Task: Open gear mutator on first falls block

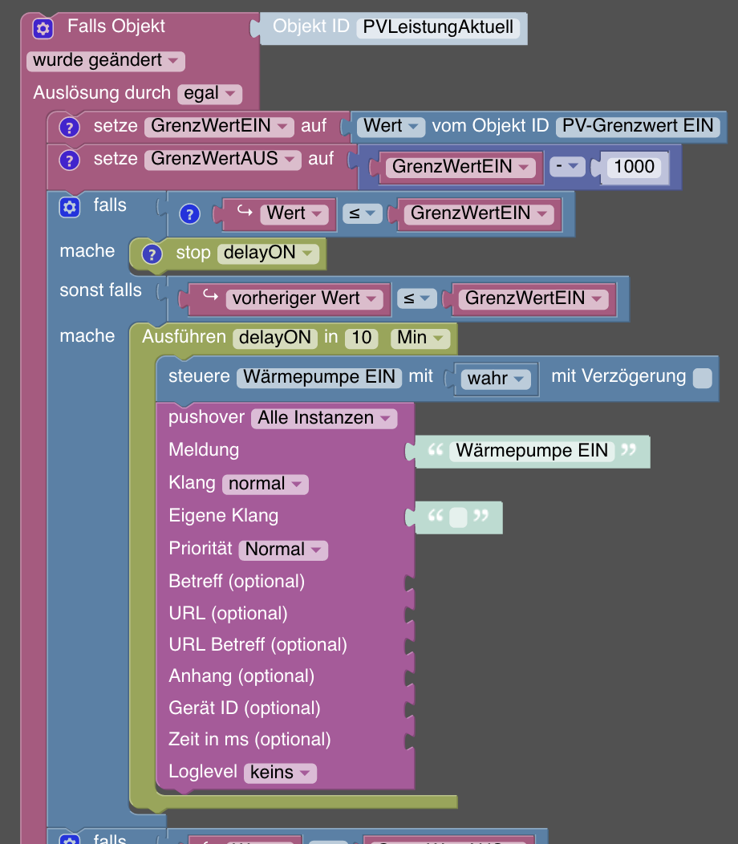Action: 70,207
